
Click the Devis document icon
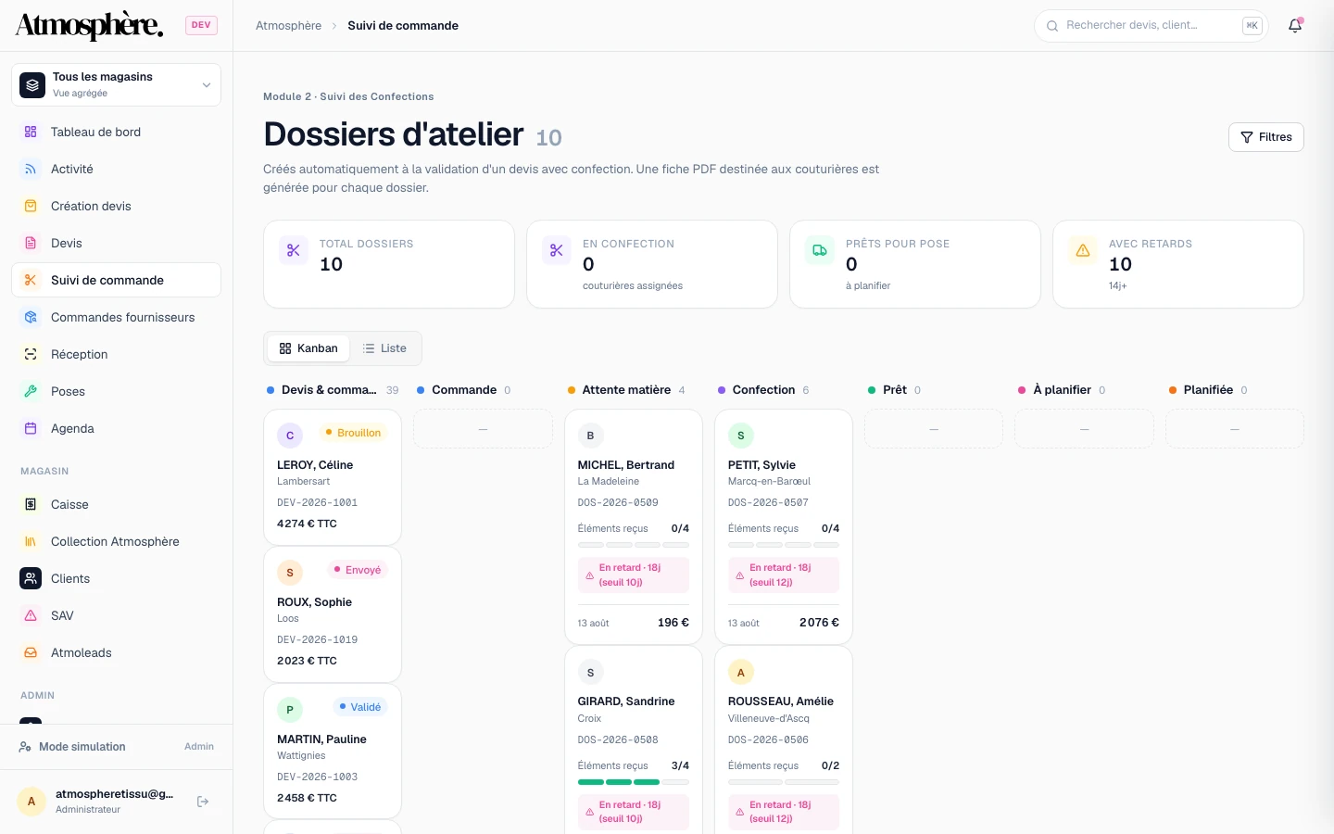point(31,243)
